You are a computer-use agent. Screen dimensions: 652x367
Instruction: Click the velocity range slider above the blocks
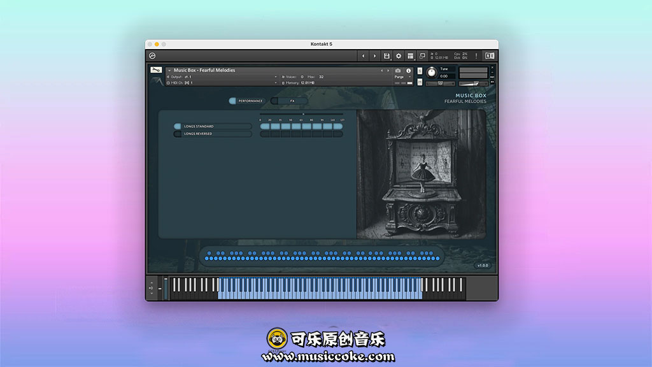coord(301,114)
